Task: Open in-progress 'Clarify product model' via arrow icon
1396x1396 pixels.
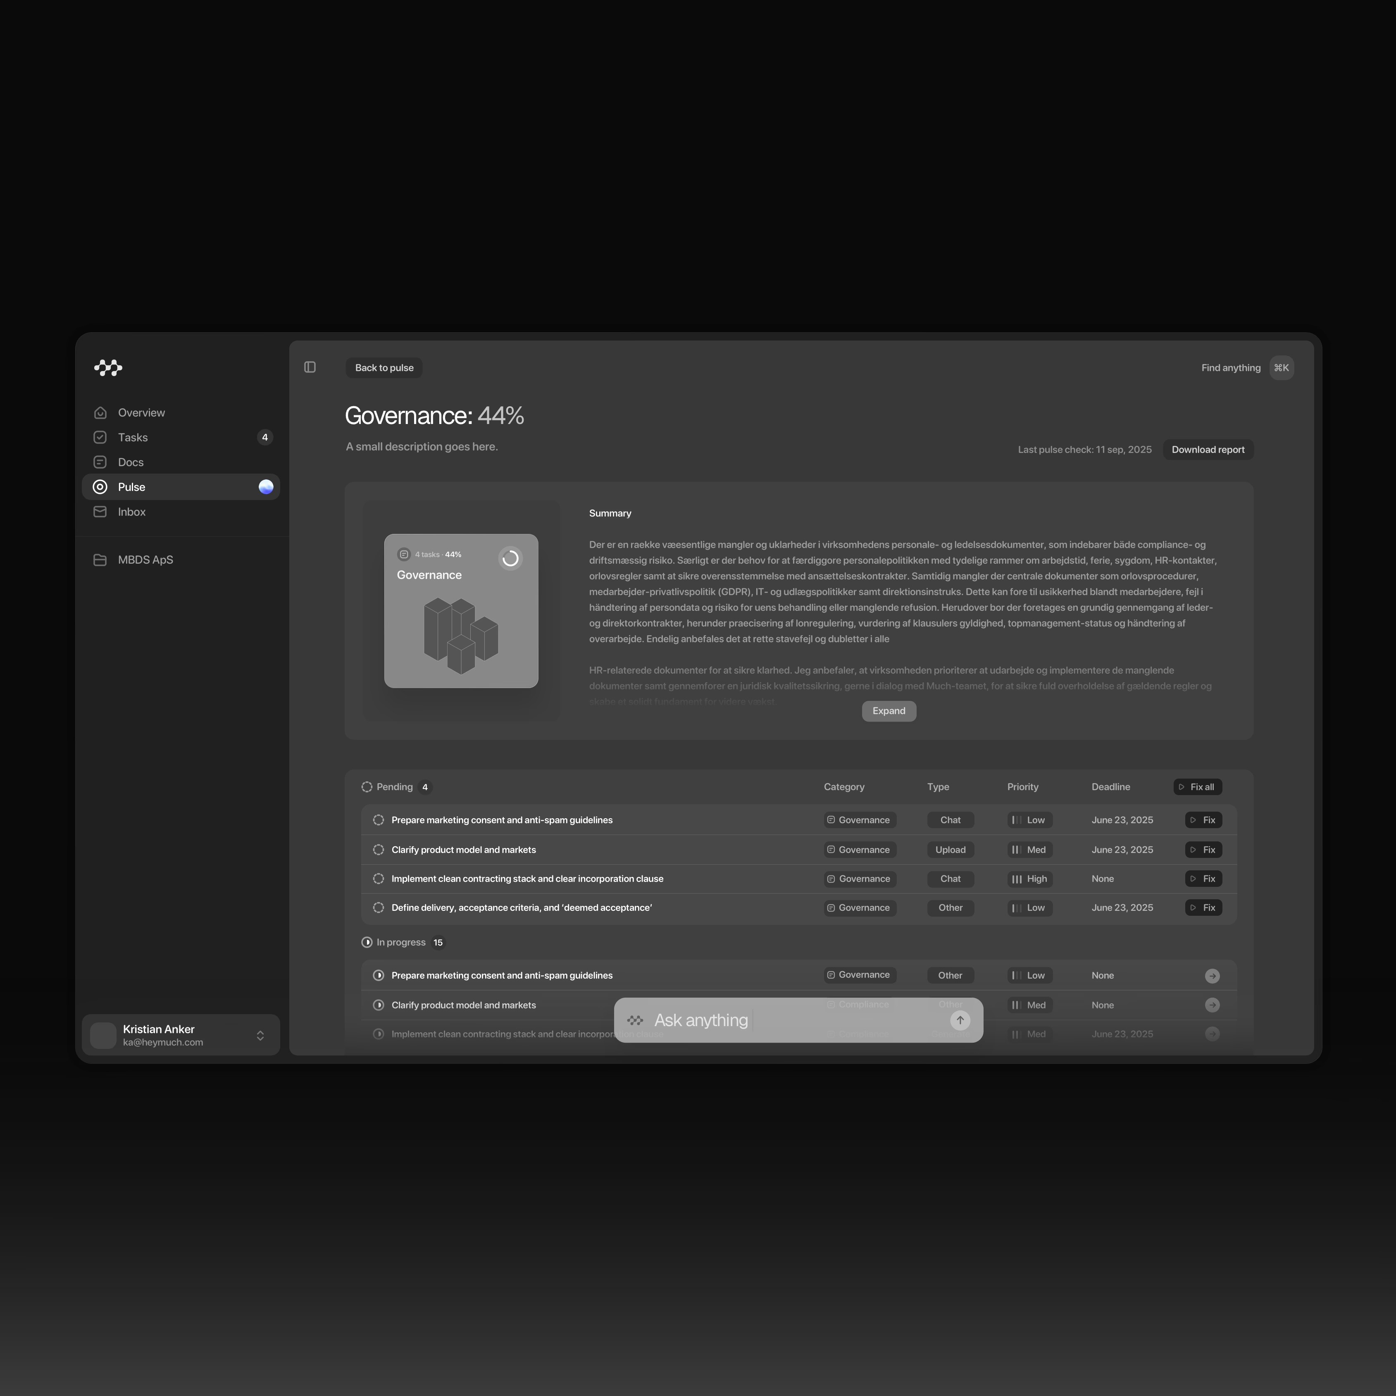Action: 1213,1005
